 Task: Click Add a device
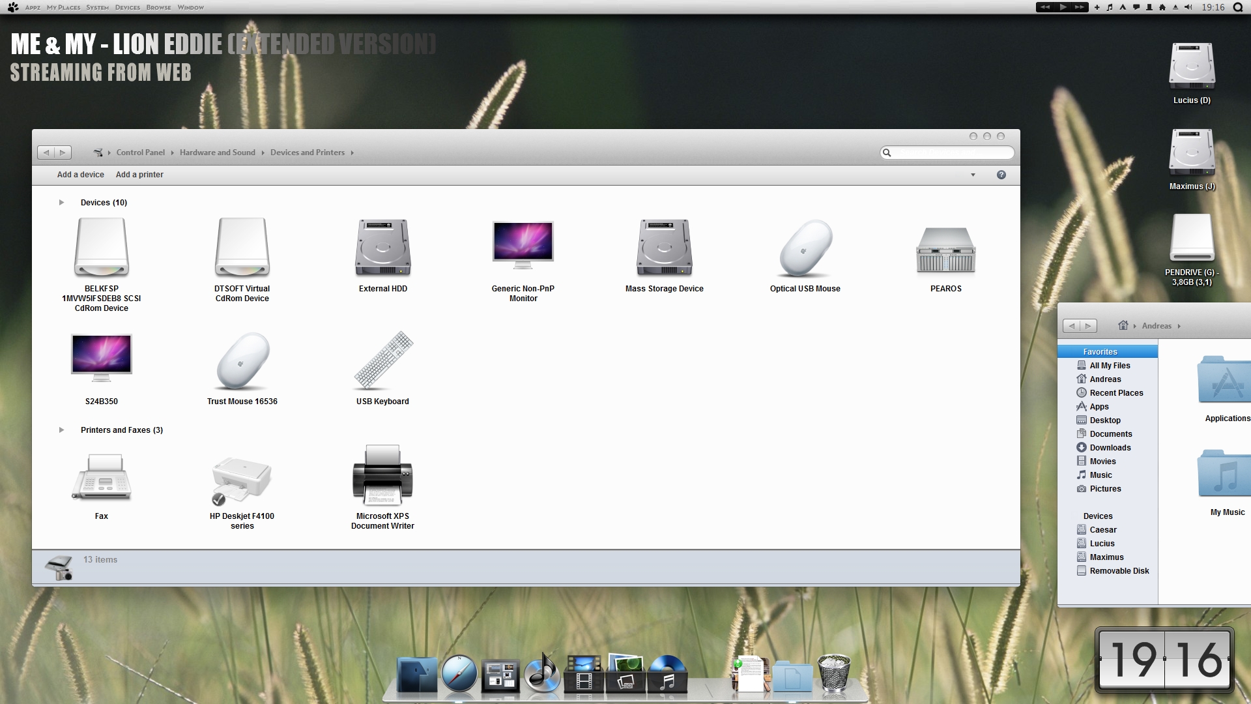(x=80, y=175)
